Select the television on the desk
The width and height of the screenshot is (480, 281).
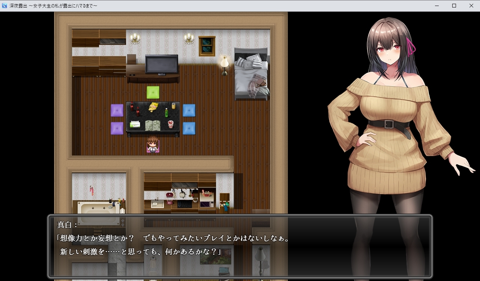[162, 65]
